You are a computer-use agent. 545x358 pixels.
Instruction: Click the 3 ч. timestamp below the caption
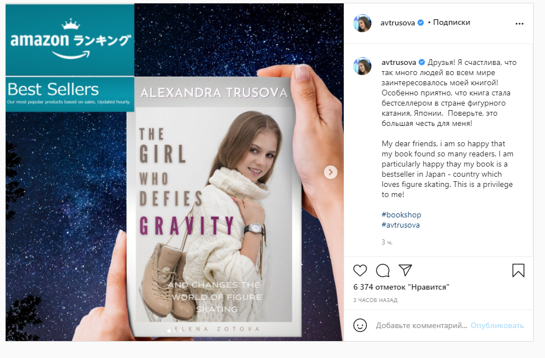tap(387, 242)
